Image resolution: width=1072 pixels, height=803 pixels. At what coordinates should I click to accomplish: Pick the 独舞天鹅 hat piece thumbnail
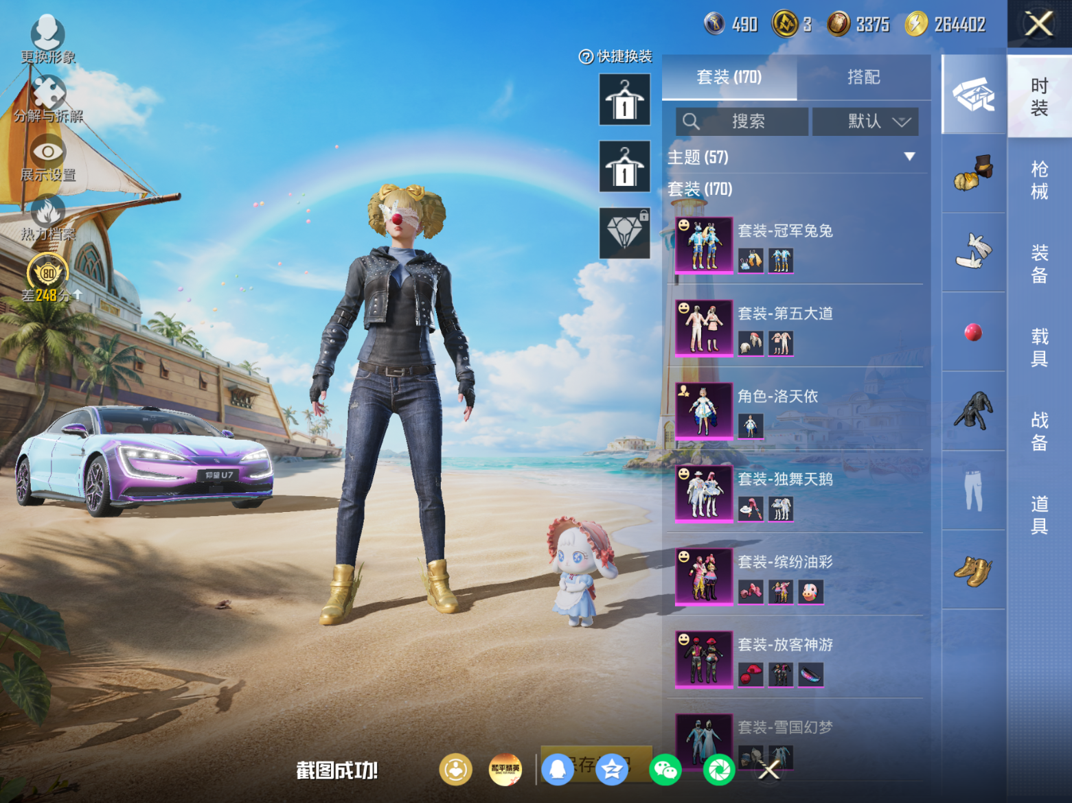click(x=751, y=509)
